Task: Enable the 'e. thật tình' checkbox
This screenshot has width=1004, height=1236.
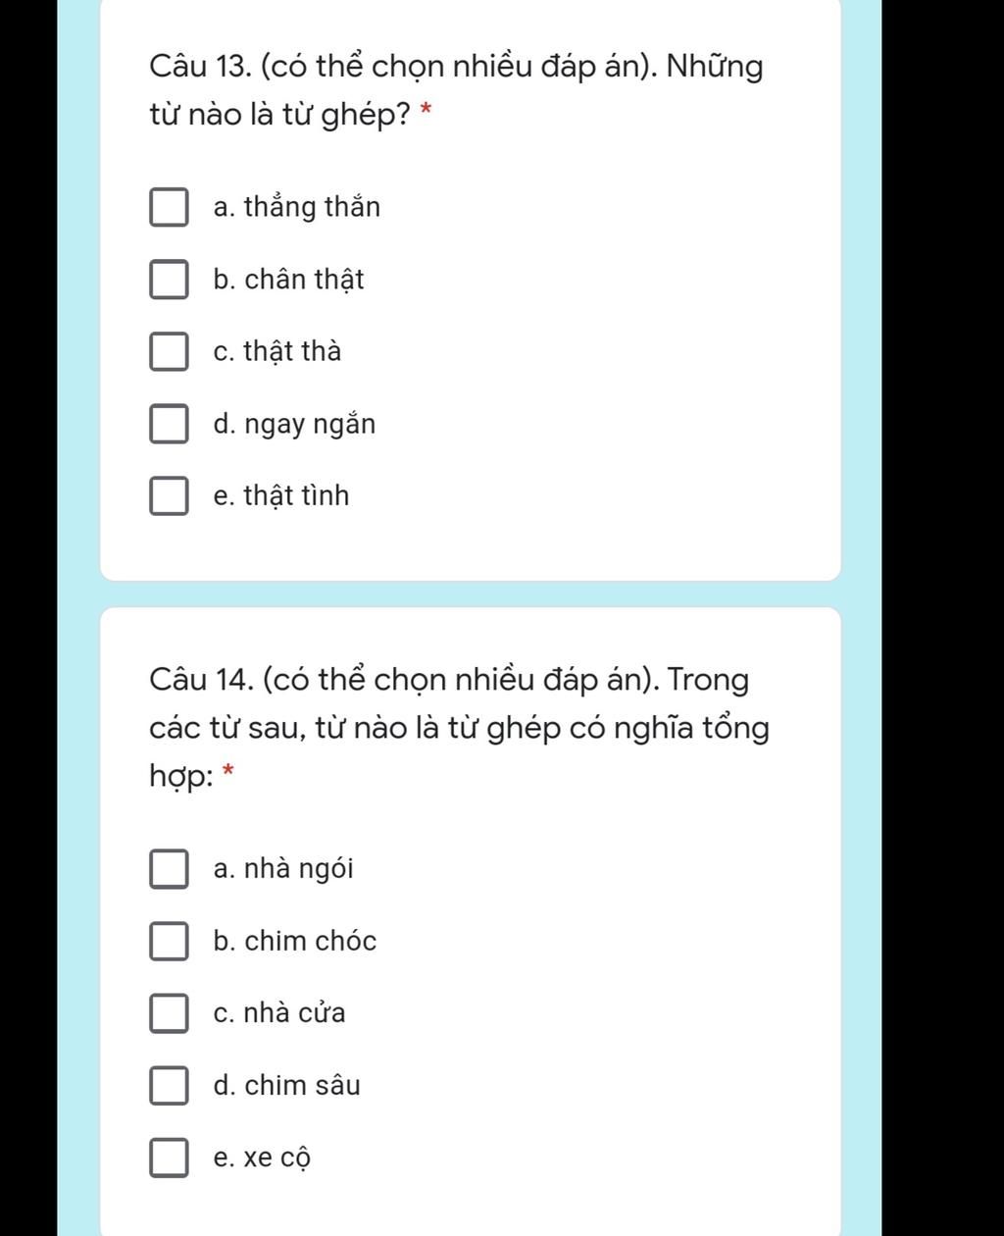Action: [168, 496]
